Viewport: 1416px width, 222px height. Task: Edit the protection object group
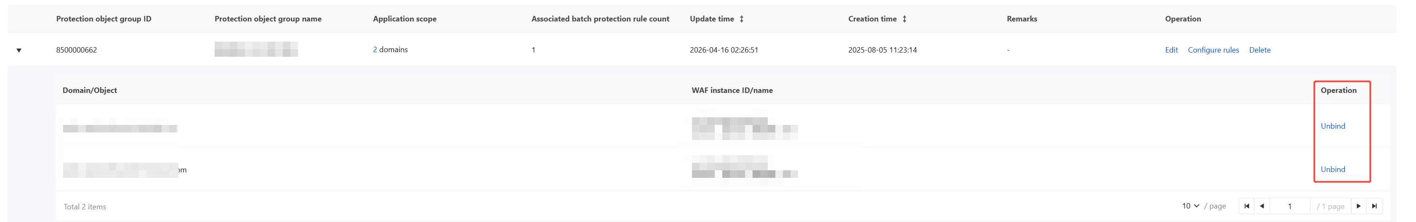tap(1171, 50)
